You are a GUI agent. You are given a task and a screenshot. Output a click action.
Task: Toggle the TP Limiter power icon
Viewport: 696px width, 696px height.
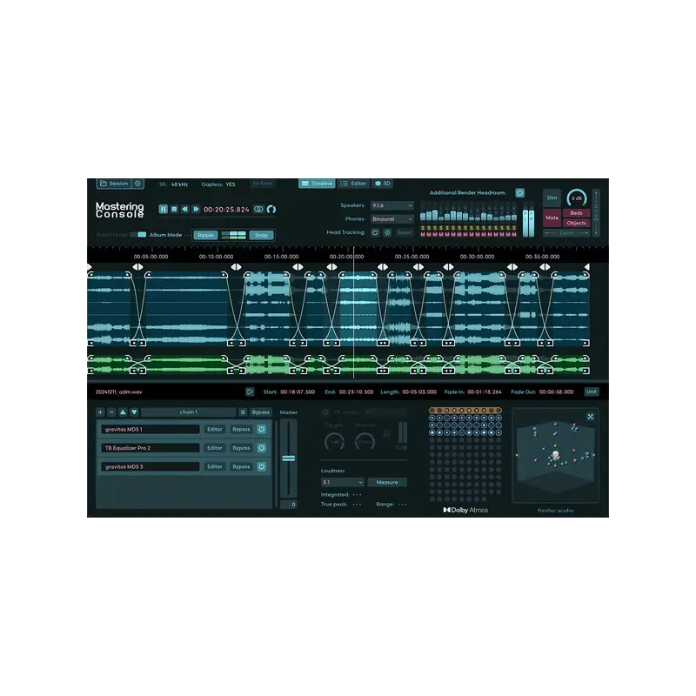(325, 412)
